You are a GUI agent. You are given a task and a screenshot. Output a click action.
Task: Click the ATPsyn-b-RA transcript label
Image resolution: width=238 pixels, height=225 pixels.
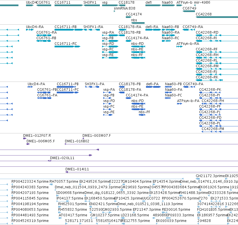188,44
